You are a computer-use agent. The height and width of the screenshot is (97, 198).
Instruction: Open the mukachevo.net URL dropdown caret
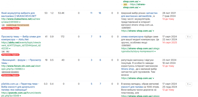pos(20,22)
